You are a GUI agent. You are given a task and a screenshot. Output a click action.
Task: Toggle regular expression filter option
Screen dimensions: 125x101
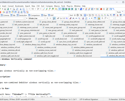point(58,18)
